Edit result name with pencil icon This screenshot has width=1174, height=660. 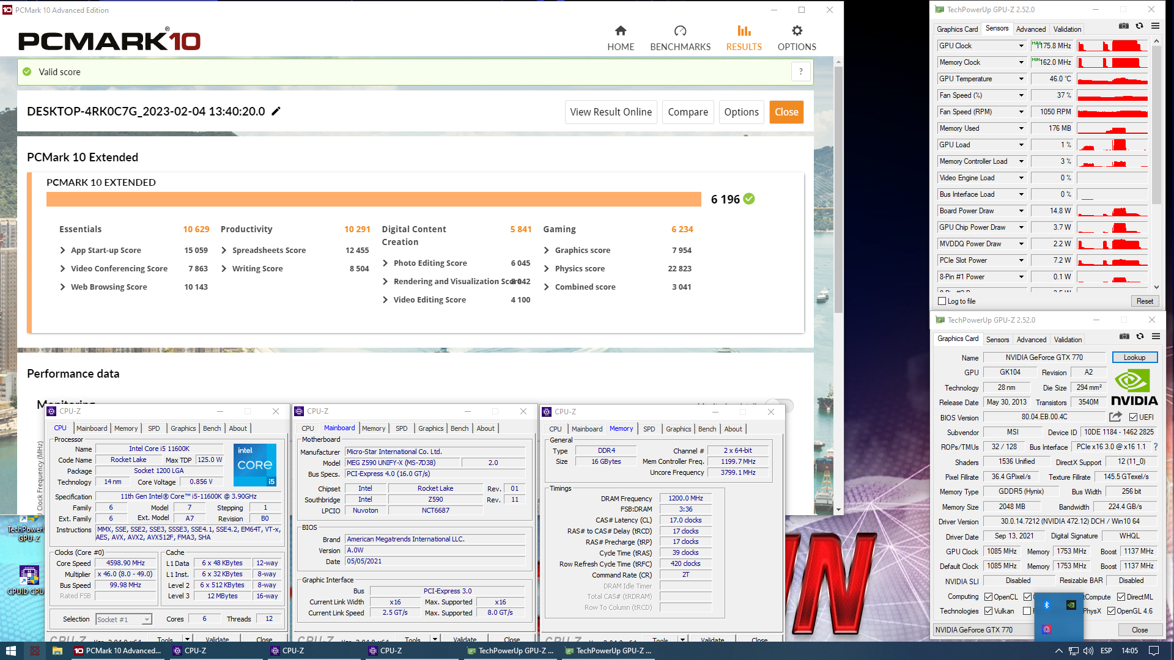tap(276, 111)
